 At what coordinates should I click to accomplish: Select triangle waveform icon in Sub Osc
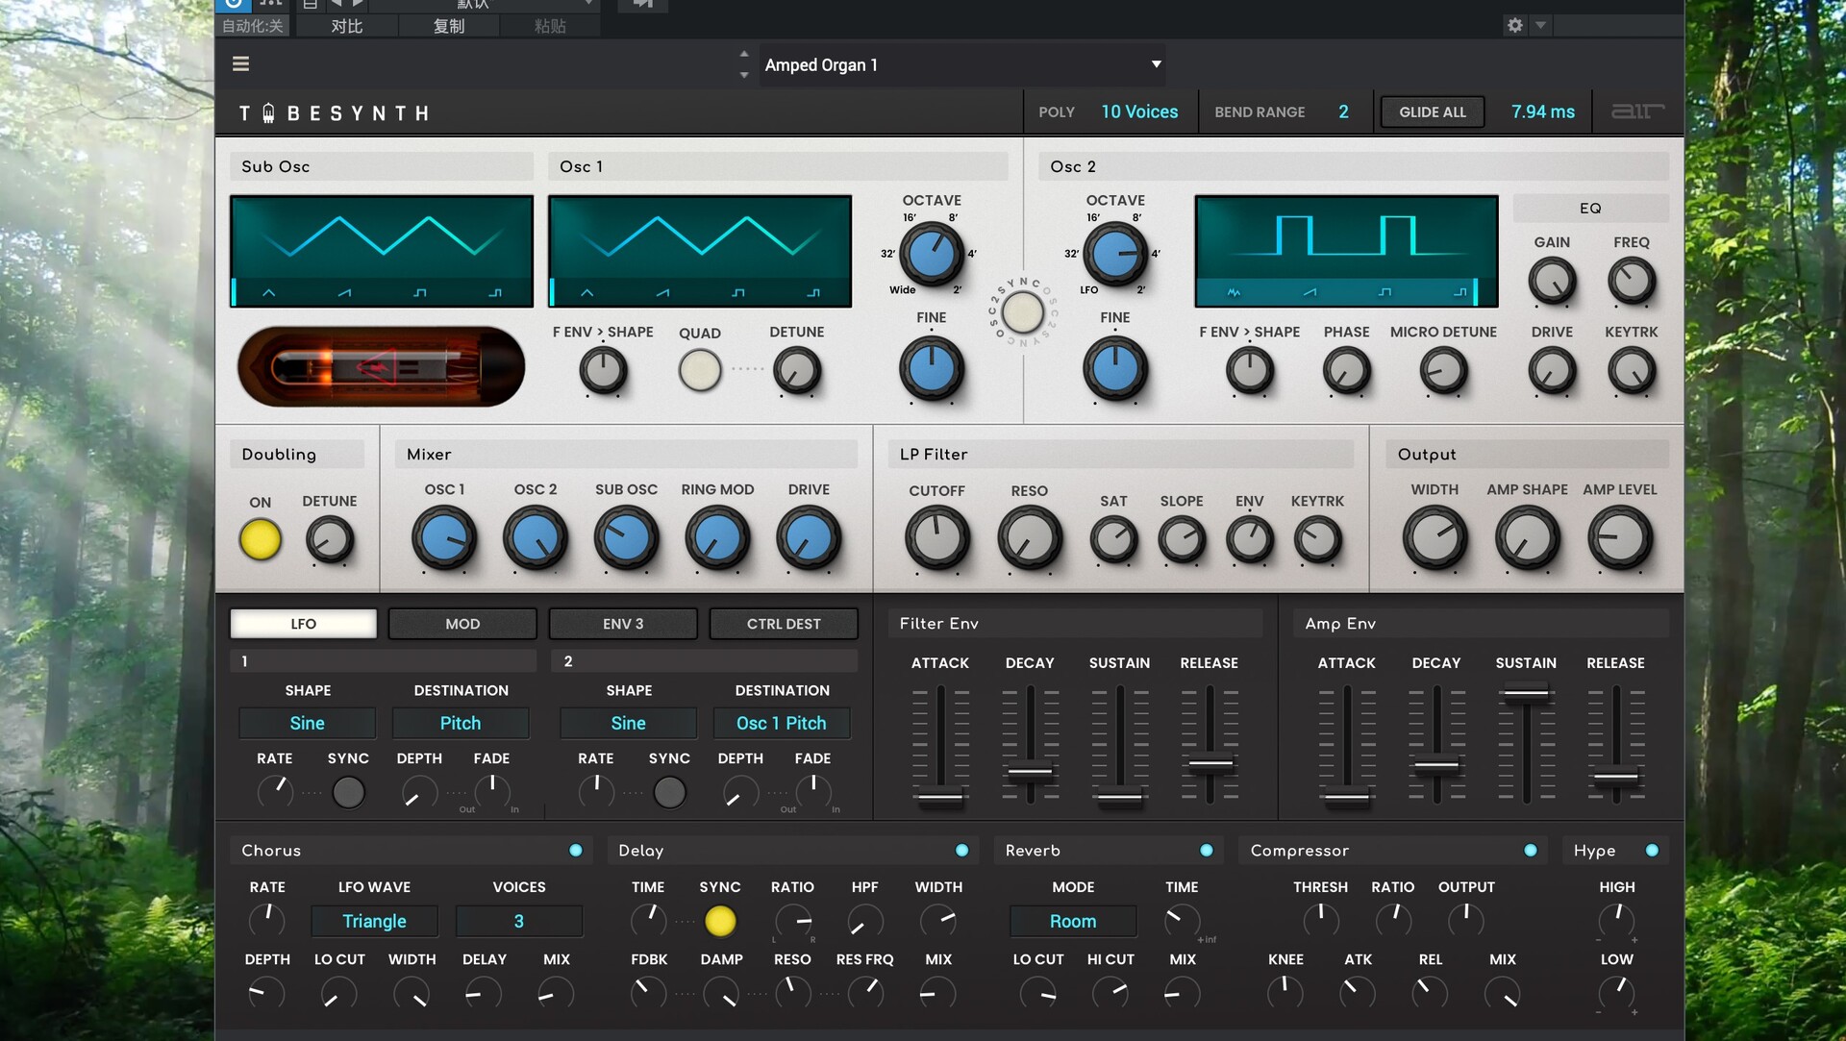pos(269,292)
